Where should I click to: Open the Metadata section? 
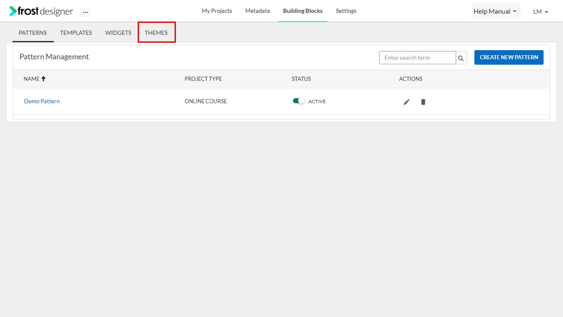click(x=258, y=11)
